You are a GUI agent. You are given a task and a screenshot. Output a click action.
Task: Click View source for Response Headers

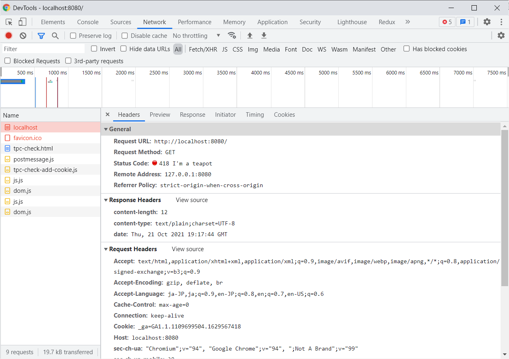[192, 200]
